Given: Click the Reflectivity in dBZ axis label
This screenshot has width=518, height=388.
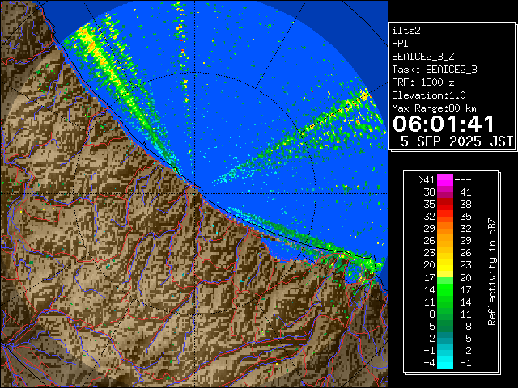Looking at the screenshot, I should (491, 271).
